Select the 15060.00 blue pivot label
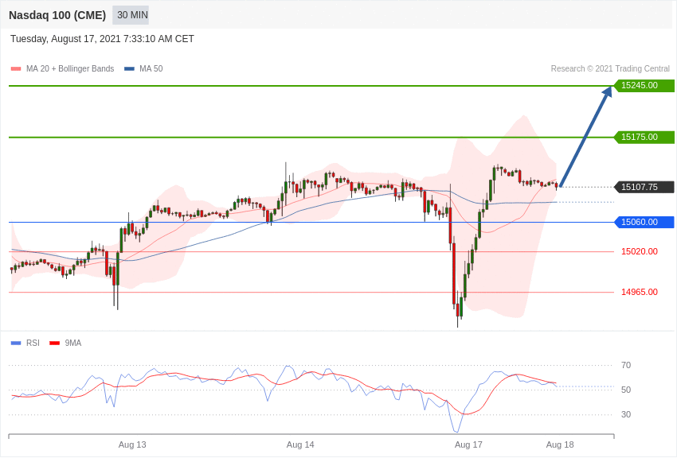 click(644, 223)
